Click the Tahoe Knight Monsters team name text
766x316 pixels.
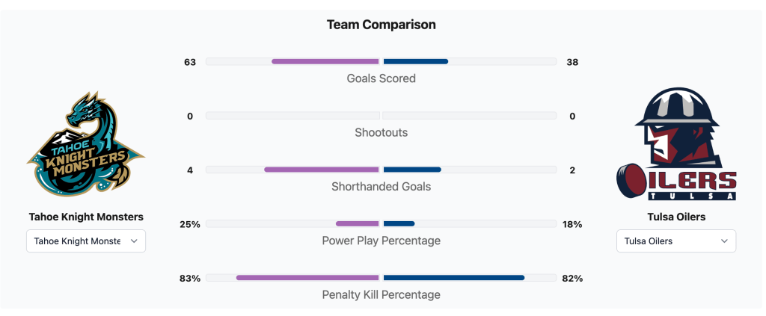pyautogui.click(x=86, y=217)
